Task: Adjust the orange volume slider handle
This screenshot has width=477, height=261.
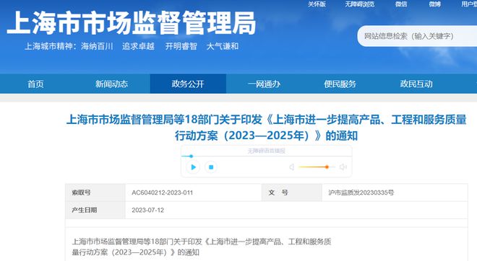Action: [x=327, y=167]
